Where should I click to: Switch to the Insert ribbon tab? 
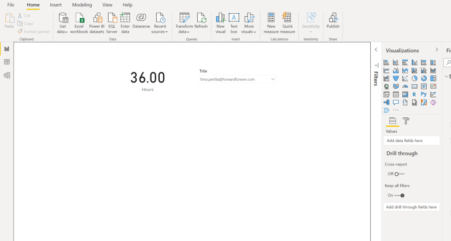56,5
